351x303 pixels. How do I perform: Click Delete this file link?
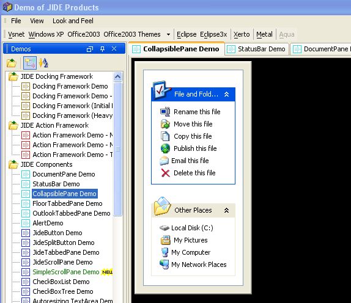click(194, 173)
